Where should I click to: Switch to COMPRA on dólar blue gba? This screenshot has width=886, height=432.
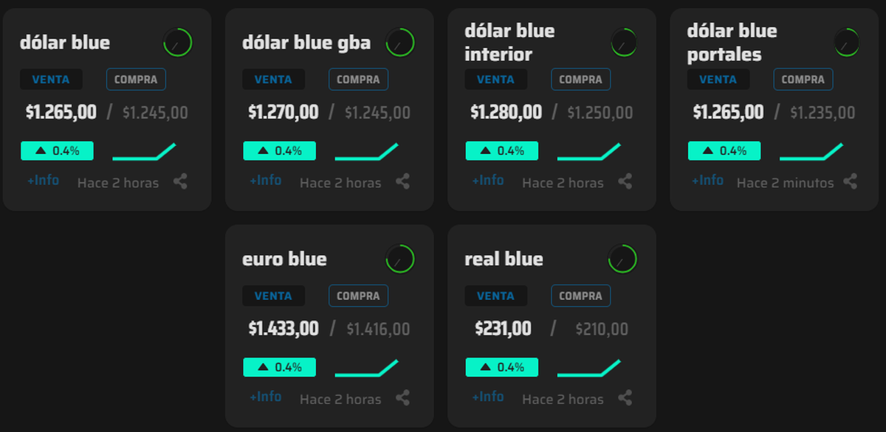pyautogui.click(x=358, y=80)
